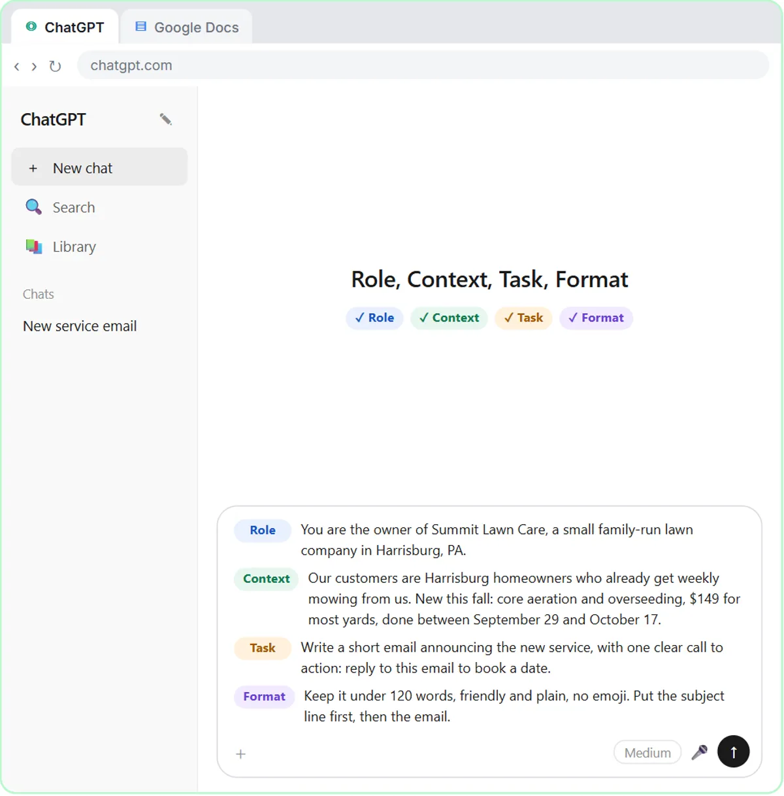Click the Context label in the prompt
Image resolution: width=784 pixels, height=796 pixels.
[x=267, y=578]
